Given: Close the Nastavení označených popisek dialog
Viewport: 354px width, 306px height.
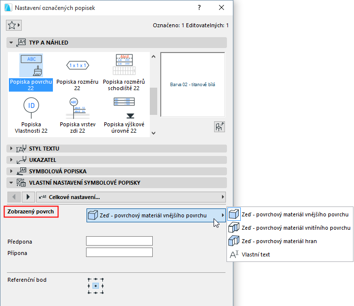Looking at the screenshot, I should pyautogui.click(x=221, y=8).
